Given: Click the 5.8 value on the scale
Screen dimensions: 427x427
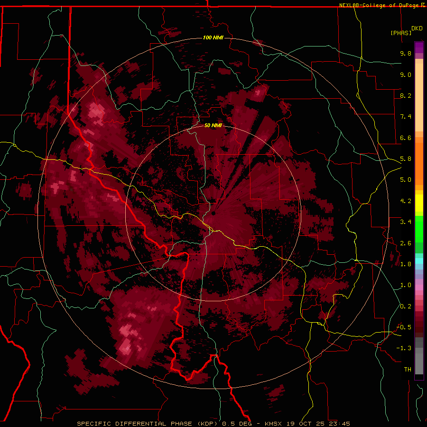Looking at the screenshot, I should (406, 159).
